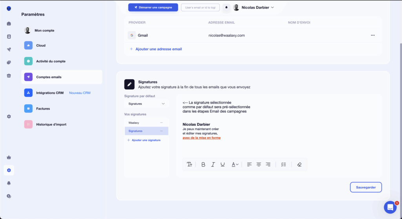Open Historique d'import section
402x219 pixels.
pos(62,124)
